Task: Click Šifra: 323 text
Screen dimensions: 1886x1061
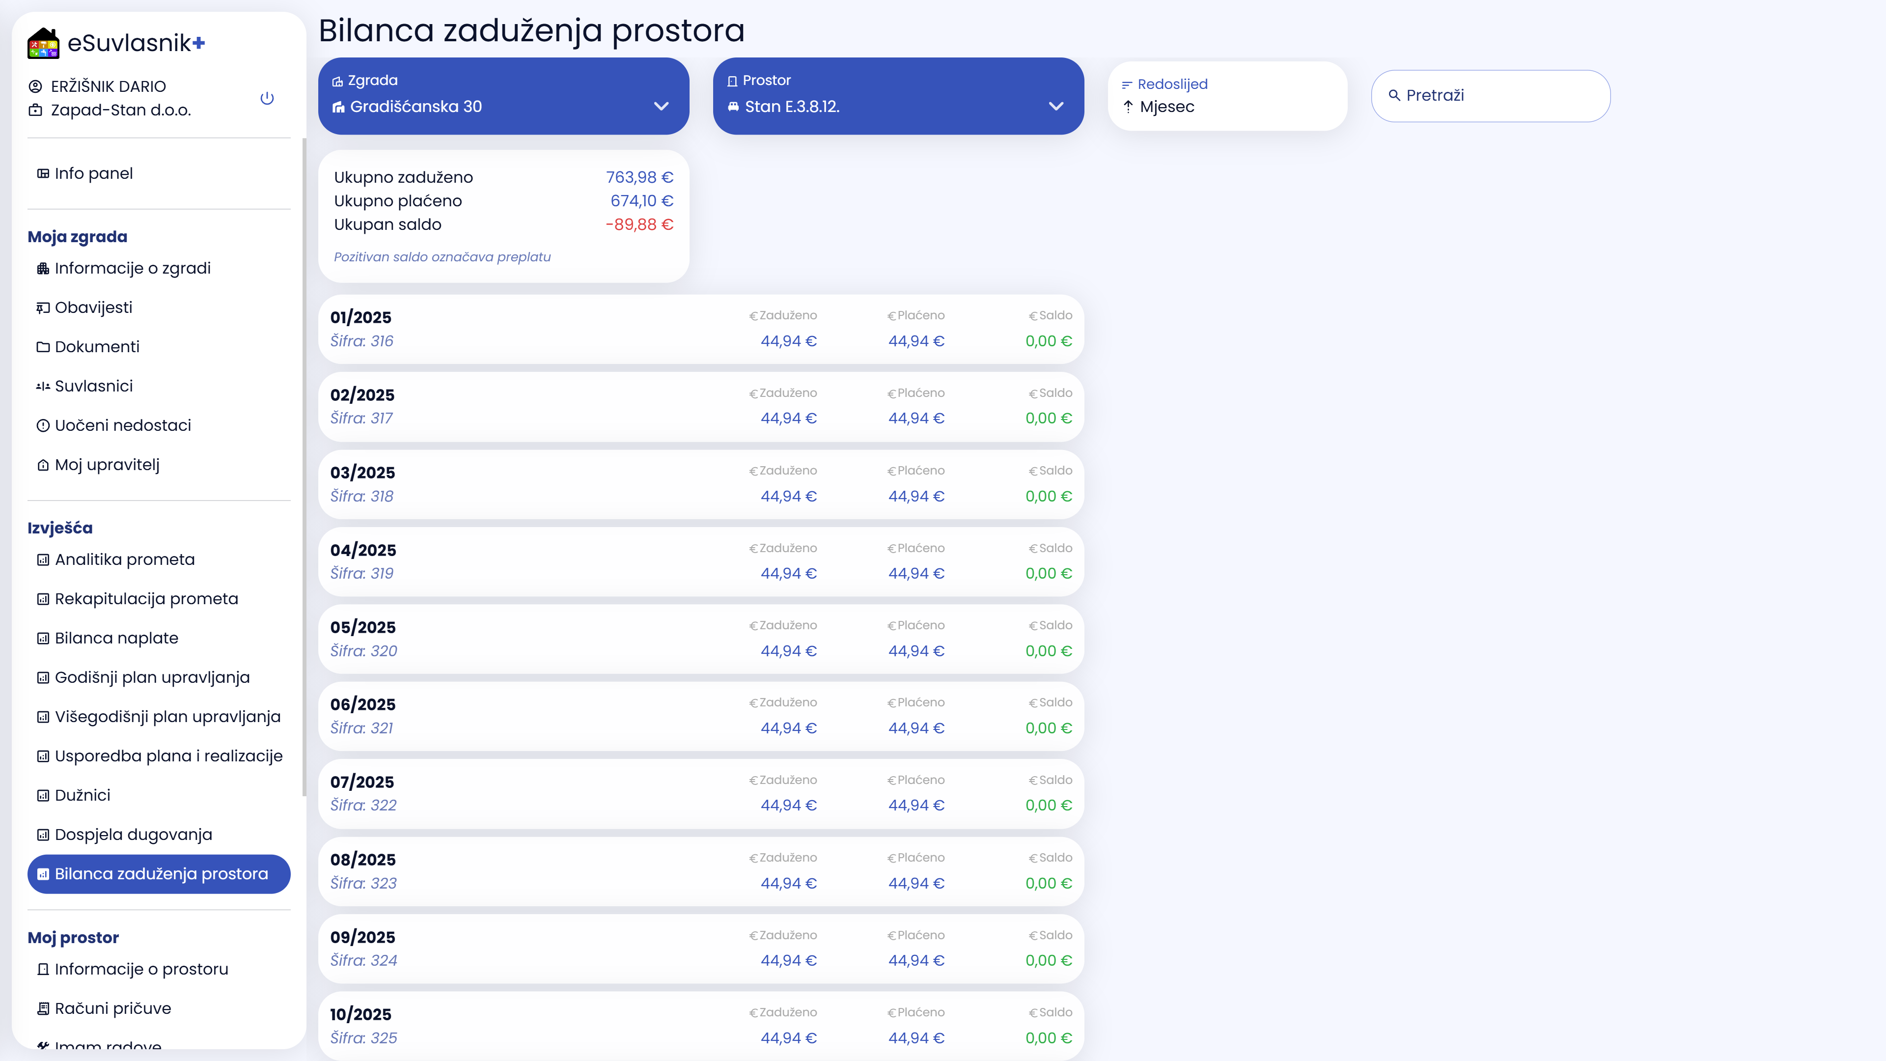Action: (x=363, y=884)
